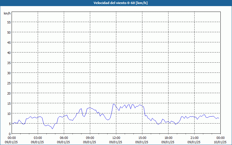Screen dimensions: 232x145
Task: Click the 09:00 time label on the X axis
Action: (90, 138)
